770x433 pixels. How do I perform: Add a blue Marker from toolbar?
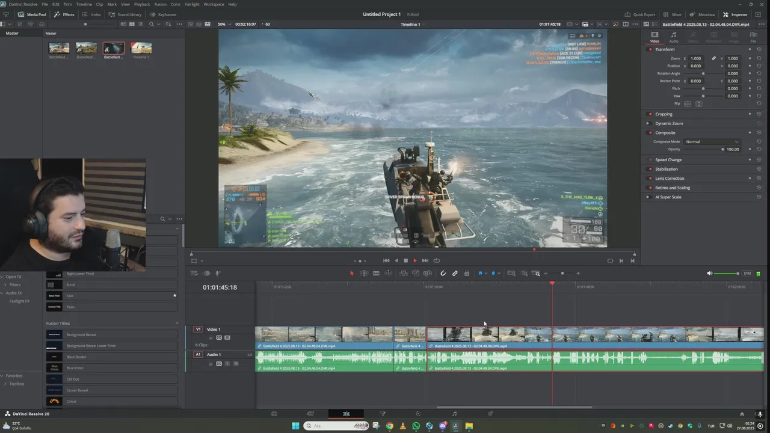[x=493, y=274]
